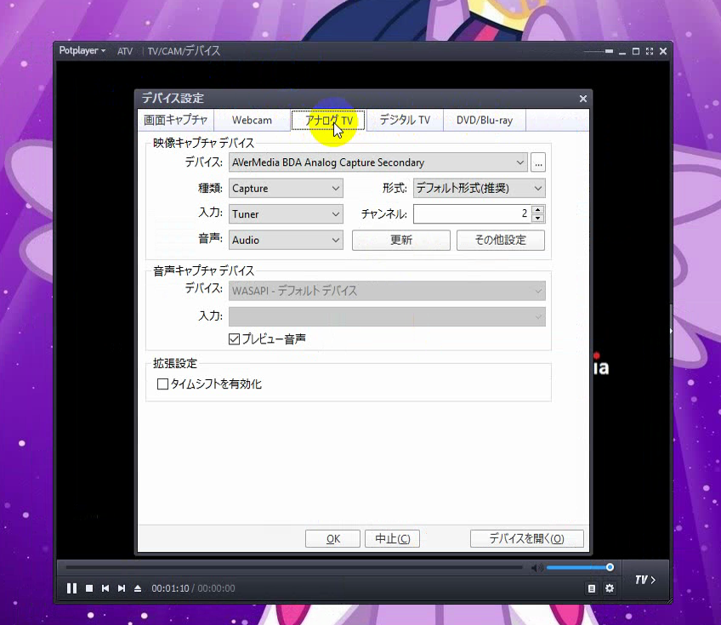This screenshot has height=625, width=721.
Task: Stop playback with the stop icon
Action: point(89,588)
